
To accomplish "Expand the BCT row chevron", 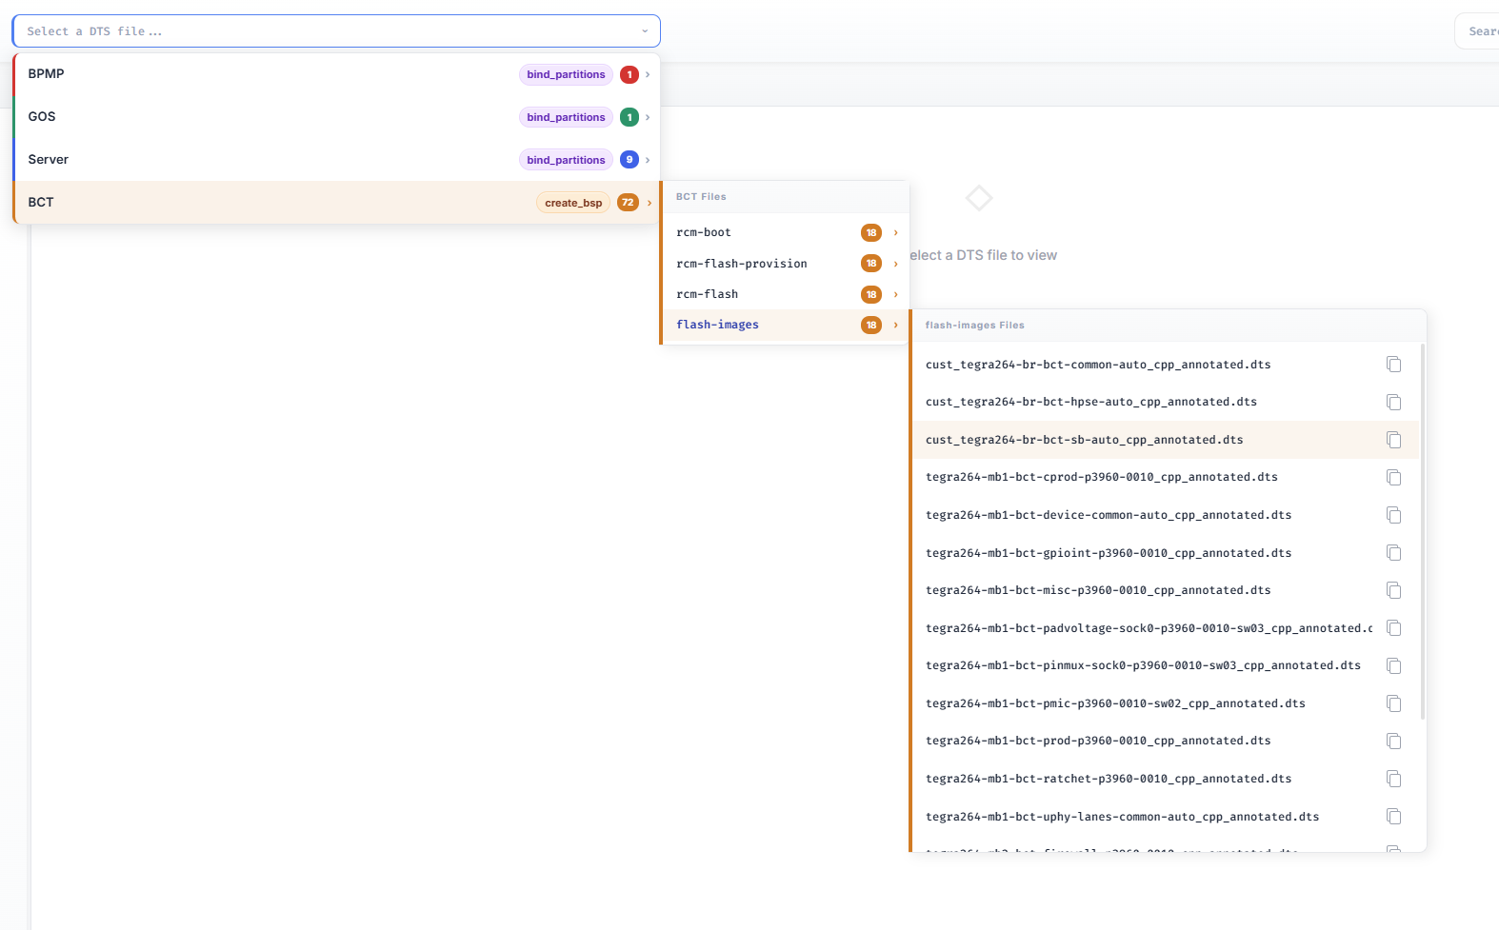I will pyautogui.click(x=650, y=203).
